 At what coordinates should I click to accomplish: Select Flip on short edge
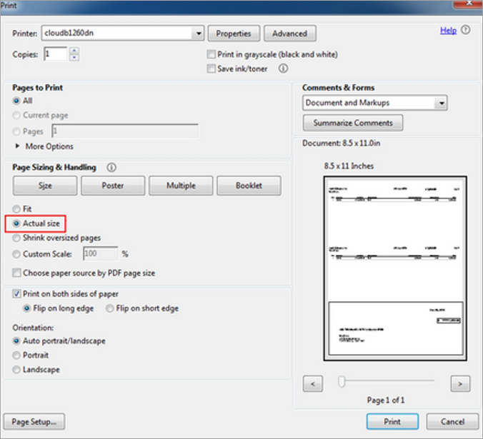click(109, 308)
